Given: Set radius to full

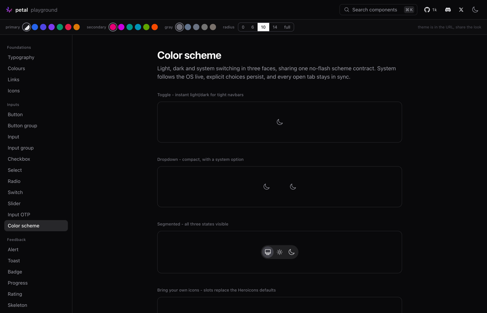Looking at the screenshot, I should (x=287, y=27).
